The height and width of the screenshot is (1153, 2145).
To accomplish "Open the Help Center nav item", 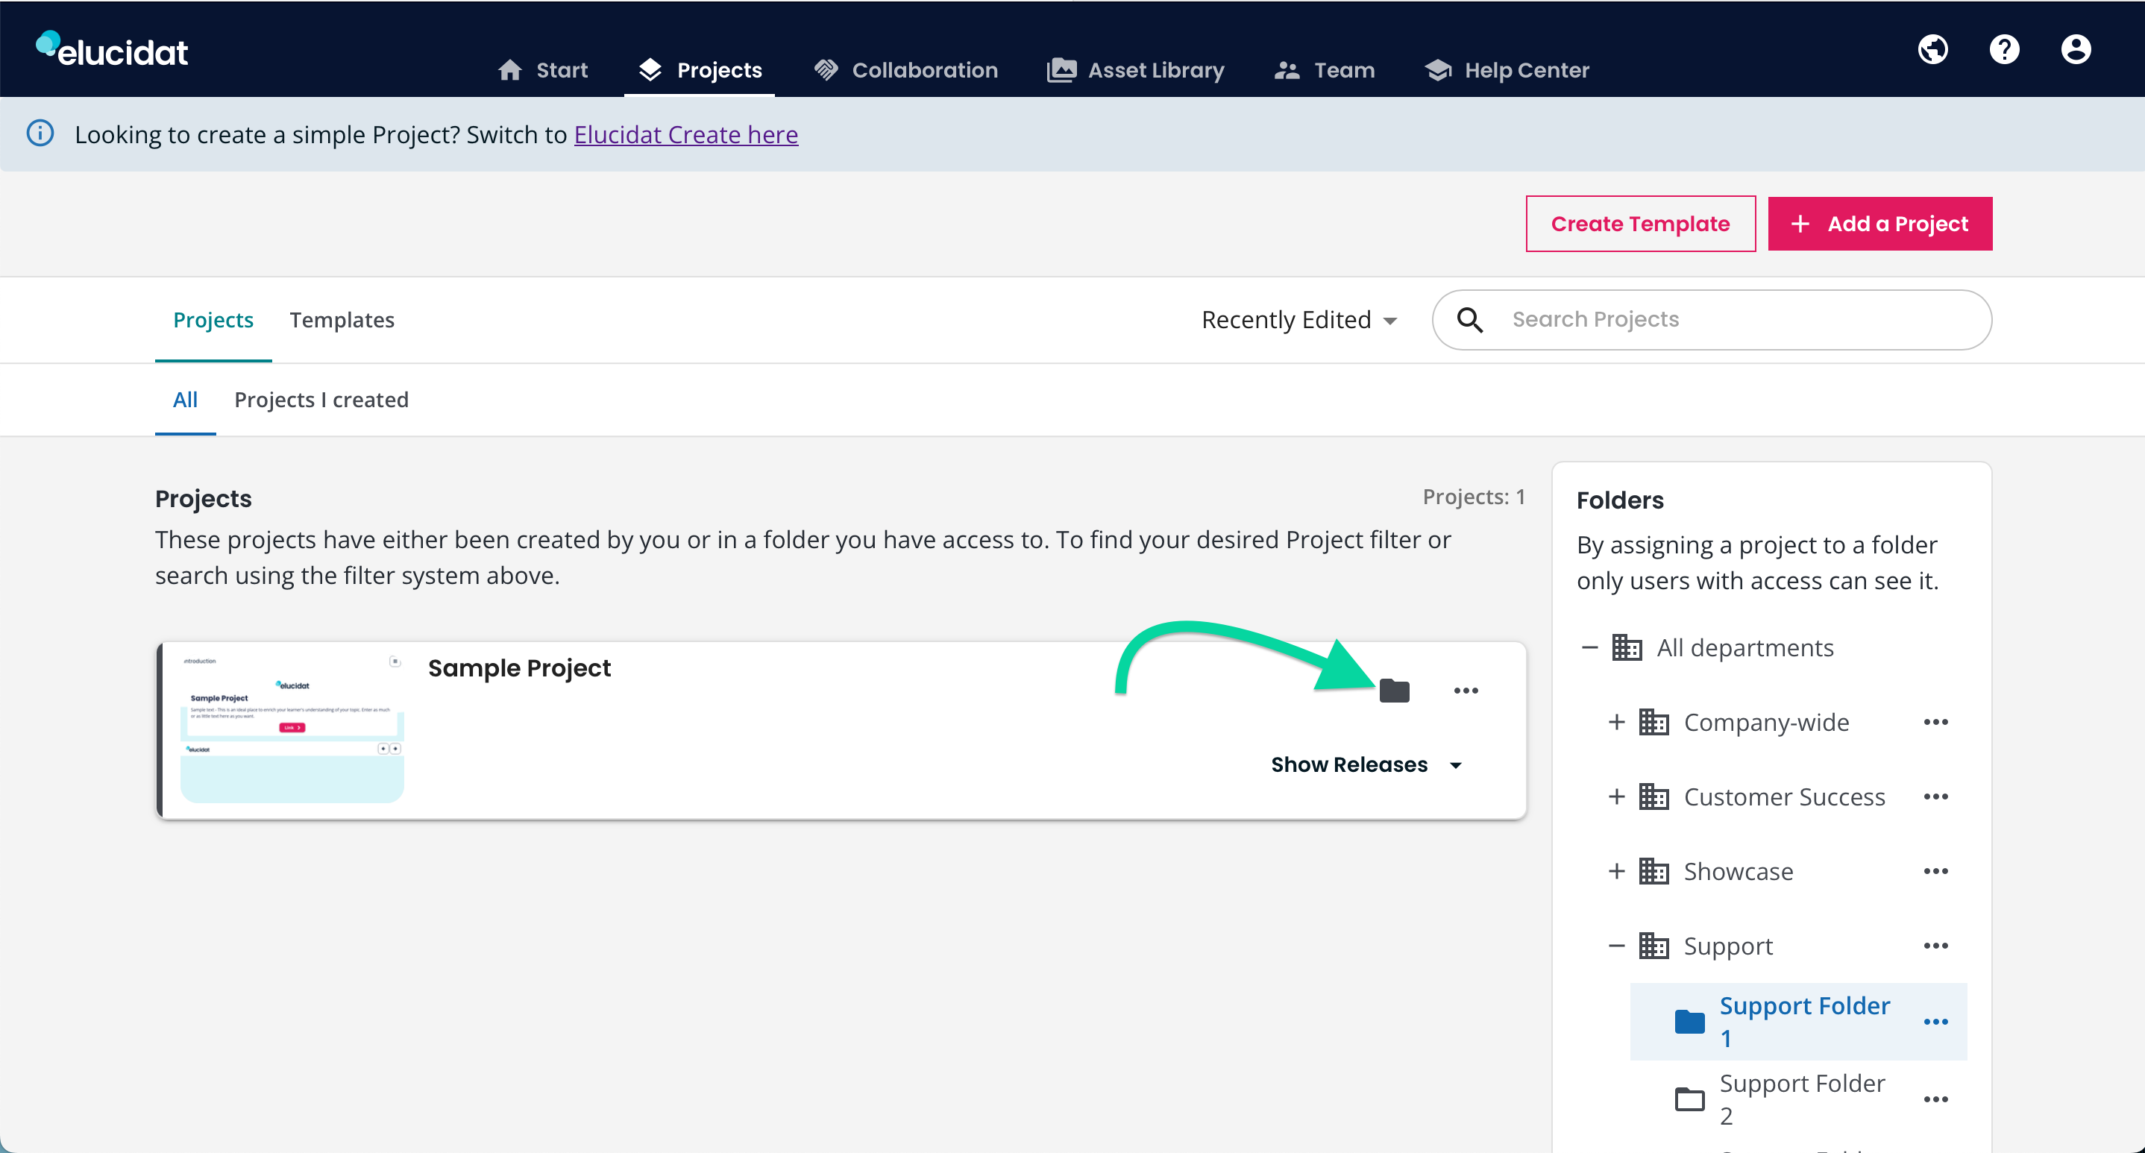I will pos(1507,70).
